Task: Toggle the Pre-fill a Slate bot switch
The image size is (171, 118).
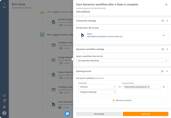Action: coord(60,25)
